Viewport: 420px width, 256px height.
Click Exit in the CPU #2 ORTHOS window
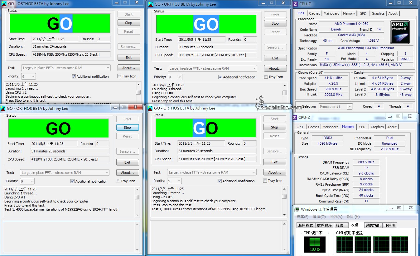point(129,58)
